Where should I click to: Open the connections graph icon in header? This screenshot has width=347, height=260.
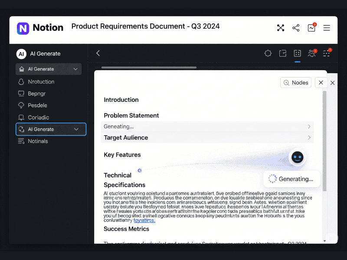[x=281, y=28]
